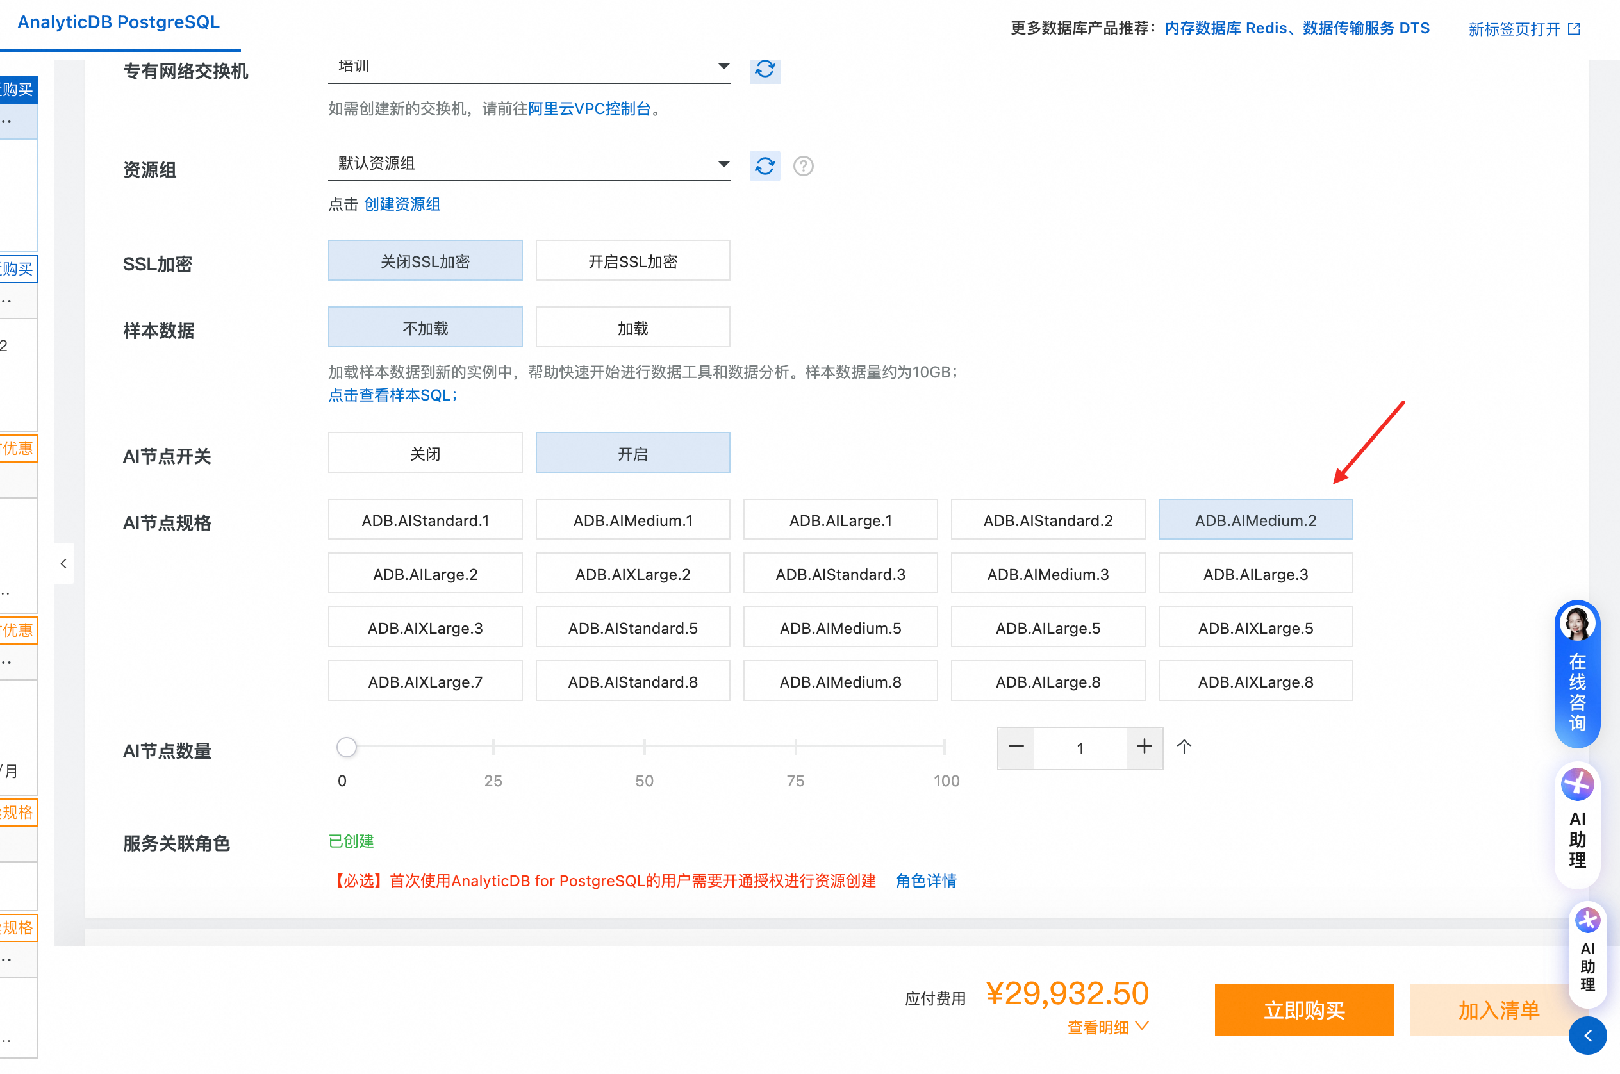The image size is (1620, 1074).
Task: Select ADB.AIMedium.2 spec
Action: pos(1255,519)
